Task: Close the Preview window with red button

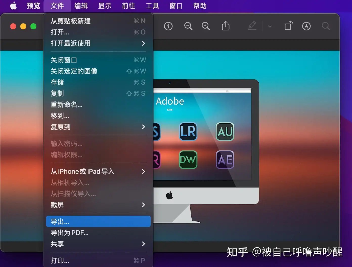Action: (13, 26)
